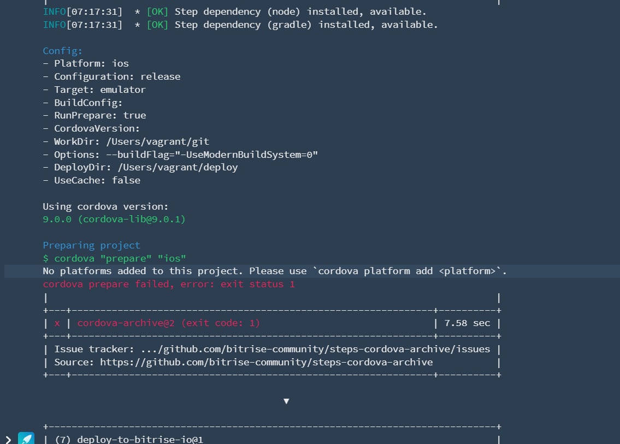The width and height of the screenshot is (620, 444).
Task: Open the deploy-to-bitrise-io@1 step title
Action: (x=140, y=439)
